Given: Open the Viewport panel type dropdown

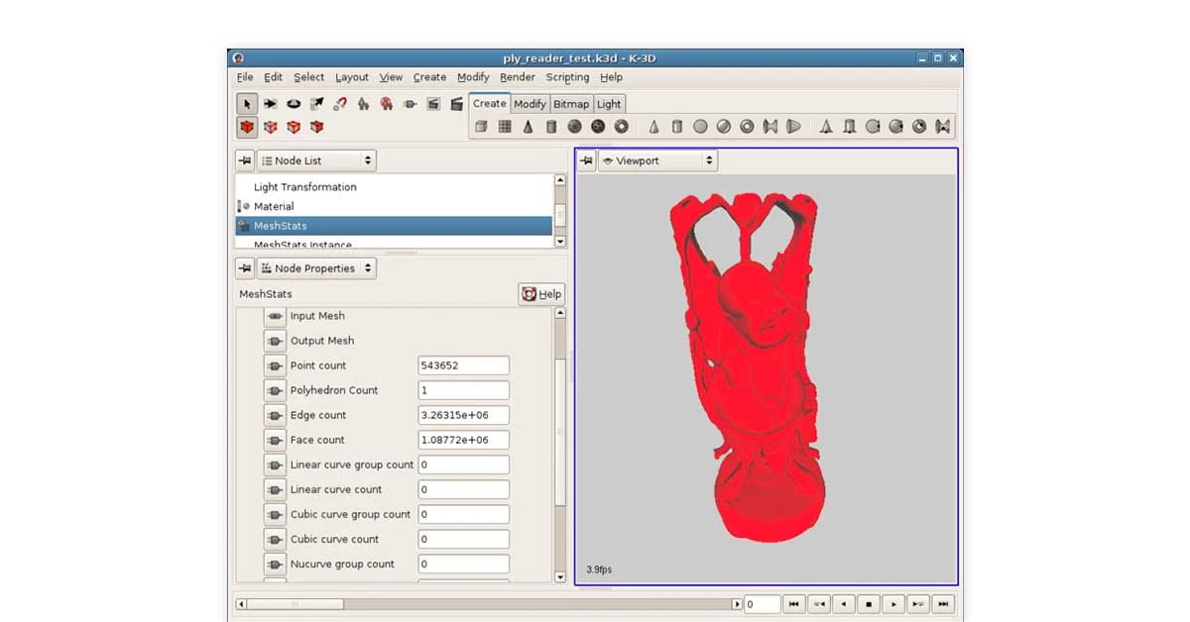Looking at the screenshot, I should click(x=656, y=159).
